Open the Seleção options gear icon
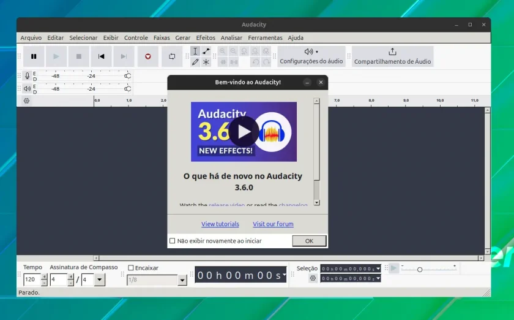Screen dimensions: 514x320 point(313,278)
